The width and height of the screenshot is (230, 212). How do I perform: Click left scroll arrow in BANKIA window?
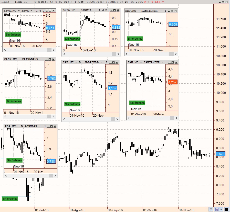64,54
